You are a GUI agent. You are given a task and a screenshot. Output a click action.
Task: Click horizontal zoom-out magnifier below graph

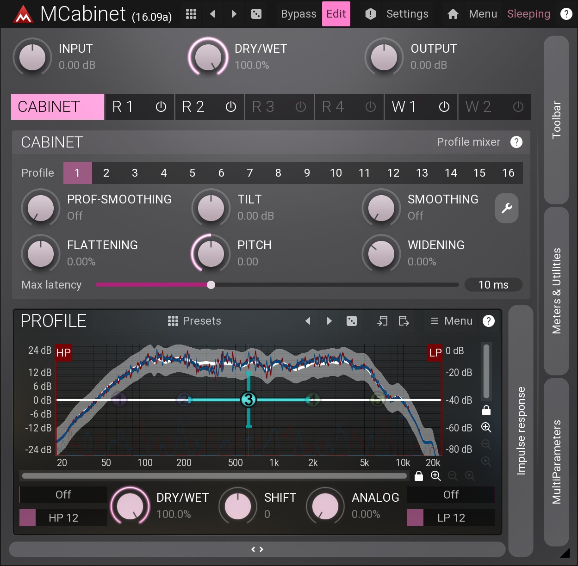[453, 476]
